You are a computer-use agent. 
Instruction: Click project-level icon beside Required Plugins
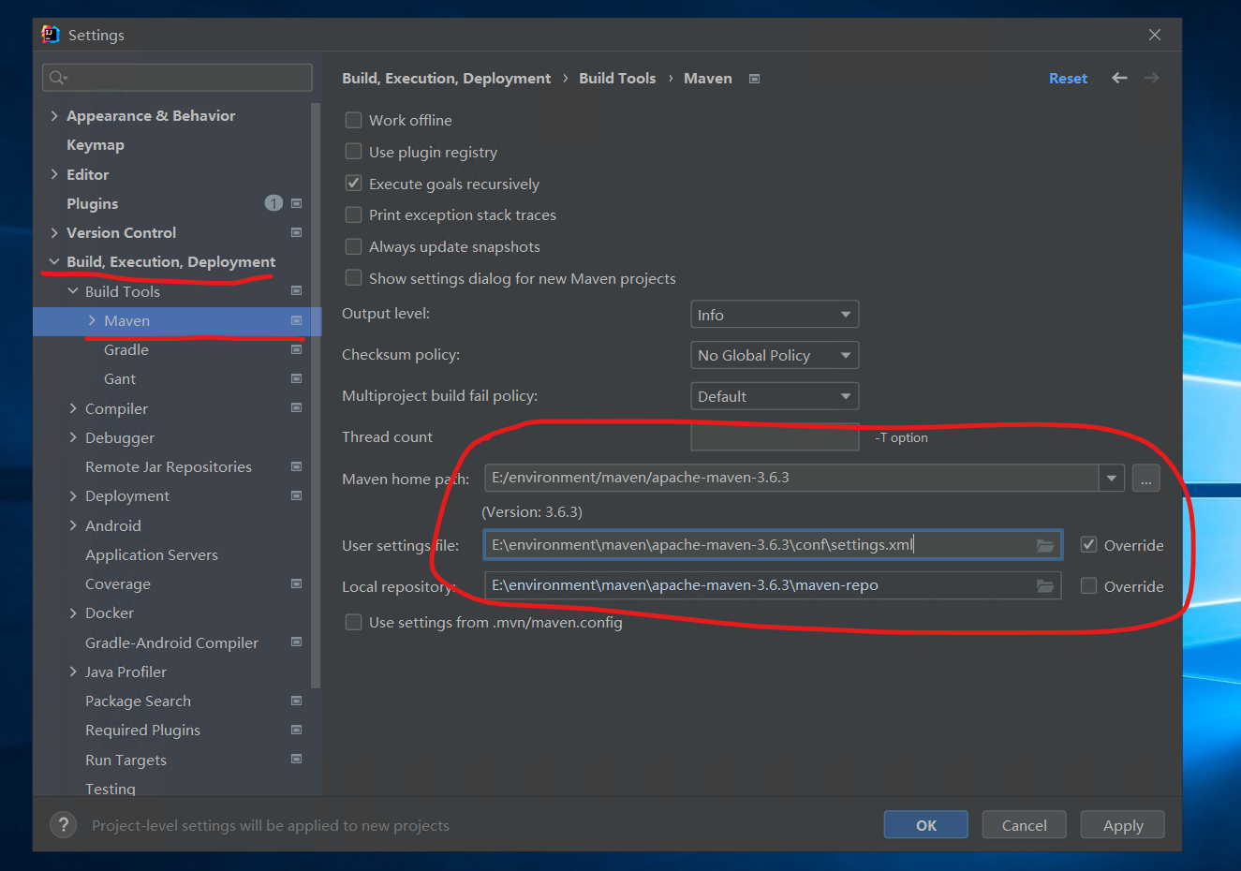[x=296, y=730]
